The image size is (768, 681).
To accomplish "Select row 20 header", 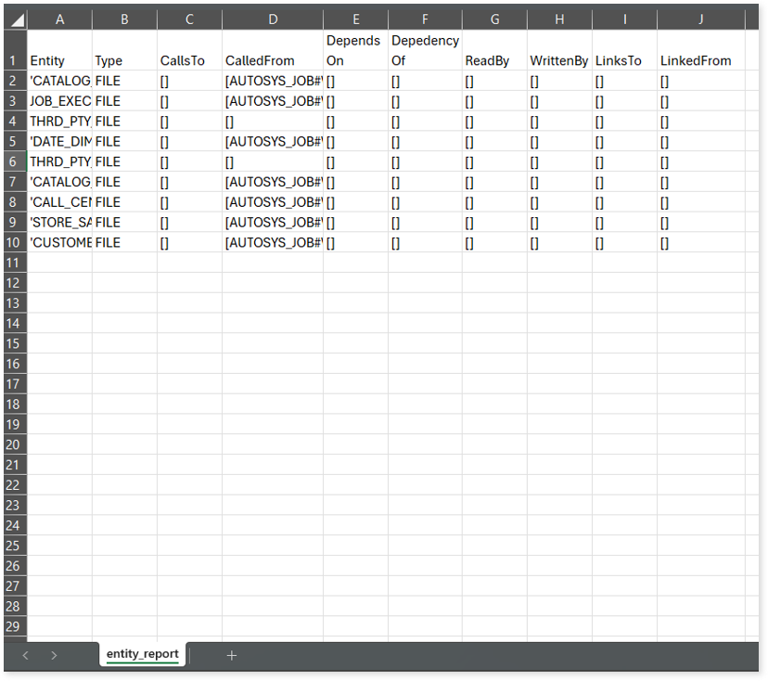I will pos(14,444).
